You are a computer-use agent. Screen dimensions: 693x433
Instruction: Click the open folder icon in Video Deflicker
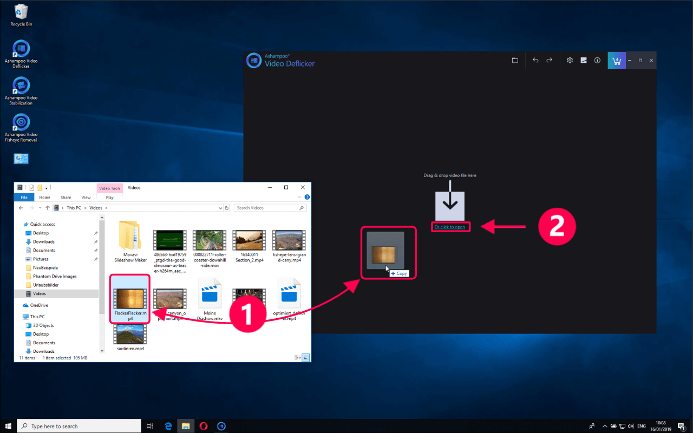click(x=515, y=61)
